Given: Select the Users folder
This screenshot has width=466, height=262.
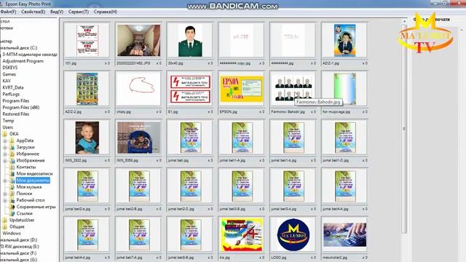Looking at the screenshot, I should pyautogui.click(x=8, y=127).
